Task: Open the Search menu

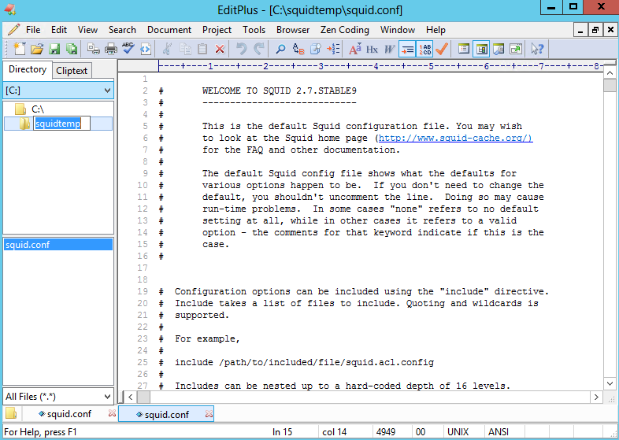Action: [x=122, y=30]
